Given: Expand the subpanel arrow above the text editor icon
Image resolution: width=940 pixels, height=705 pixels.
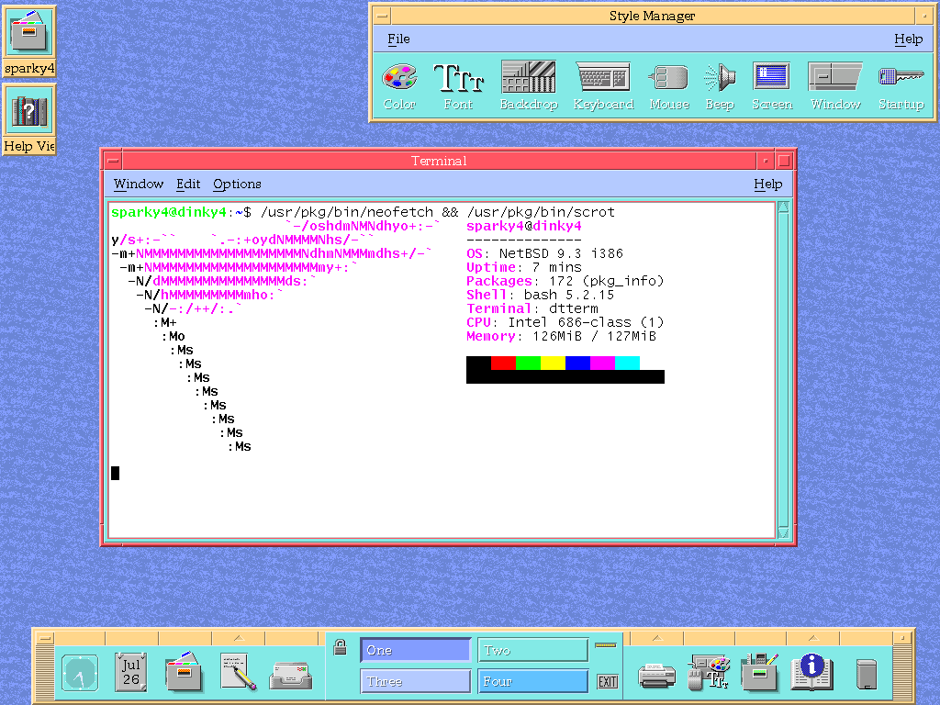Looking at the screenshot, I should pyautogui.click(x=238, y=638).
